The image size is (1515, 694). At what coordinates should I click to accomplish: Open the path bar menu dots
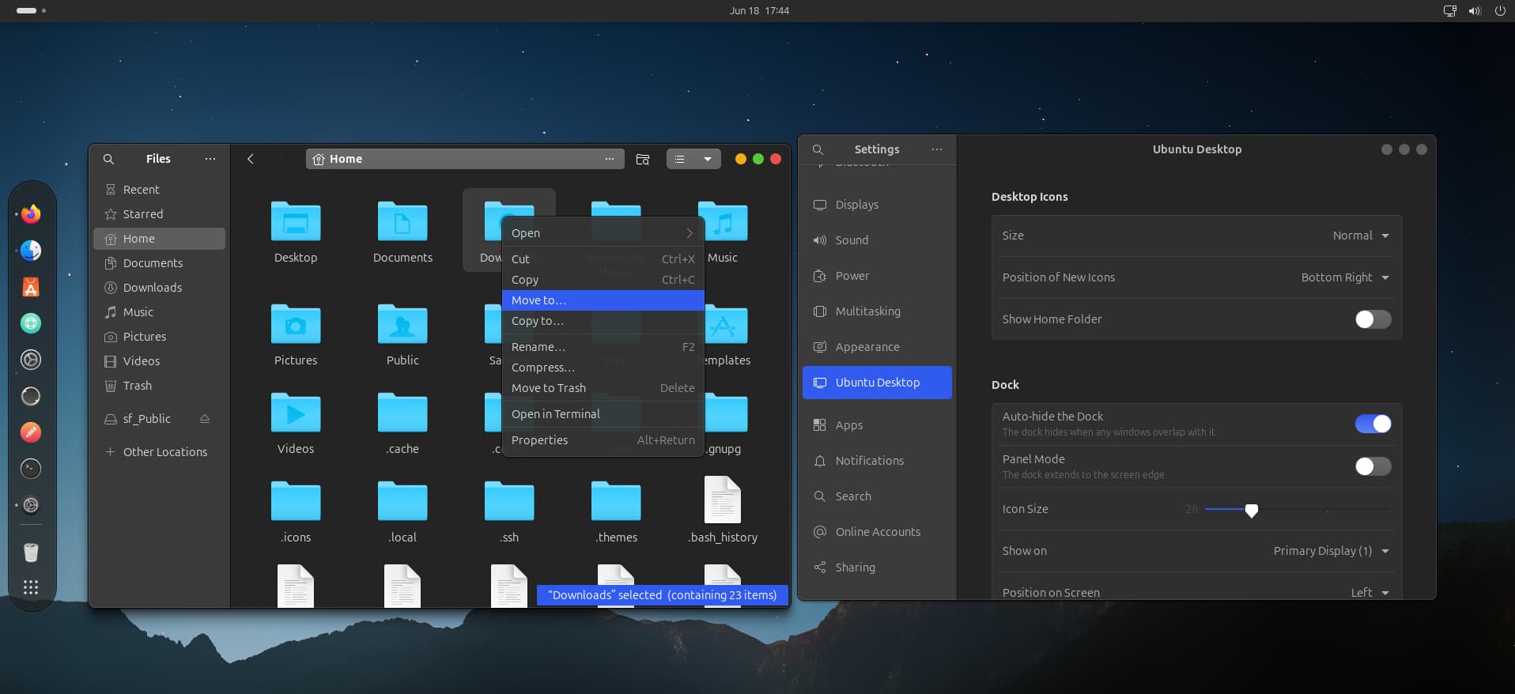pos(610,159)
